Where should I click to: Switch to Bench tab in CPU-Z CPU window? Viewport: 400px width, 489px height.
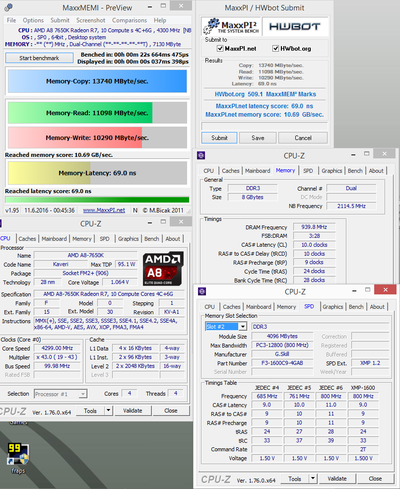pos(151,239)
